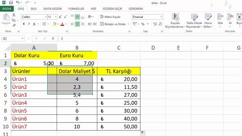Apply the red font color A
Image resolution: width=242 pixels, height=136 pixels.
click(x=62, y=24)
